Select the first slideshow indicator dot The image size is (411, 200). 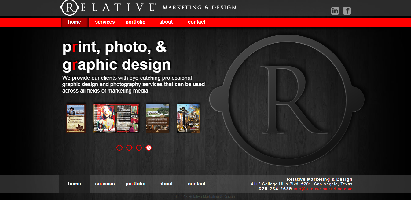coord(119,148)
